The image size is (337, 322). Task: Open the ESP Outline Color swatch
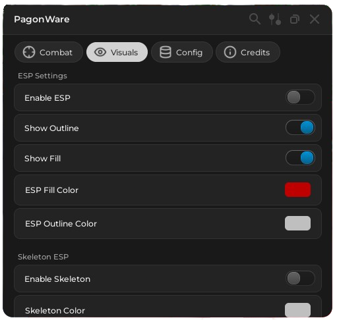pos(297,223)
